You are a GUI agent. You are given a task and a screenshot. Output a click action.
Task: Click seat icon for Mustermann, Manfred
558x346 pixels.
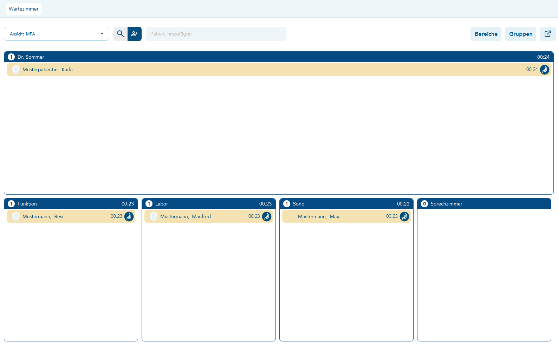click(x=267, y=216)
